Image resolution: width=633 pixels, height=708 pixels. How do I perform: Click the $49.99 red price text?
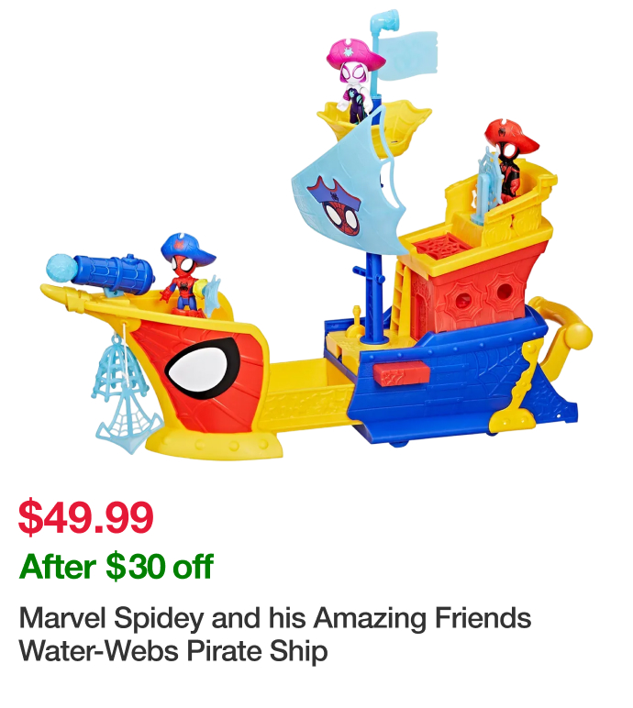86,517
